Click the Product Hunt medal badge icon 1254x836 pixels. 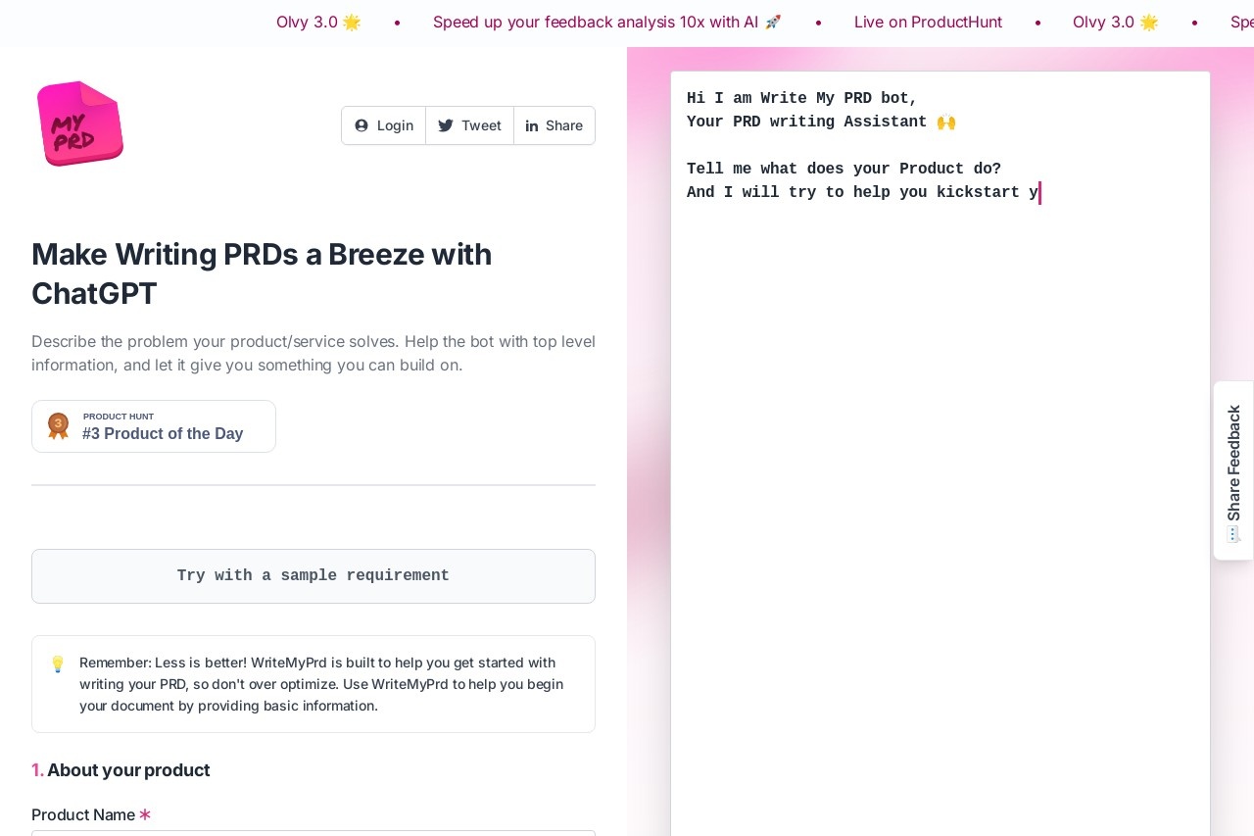tap(59, 426)
